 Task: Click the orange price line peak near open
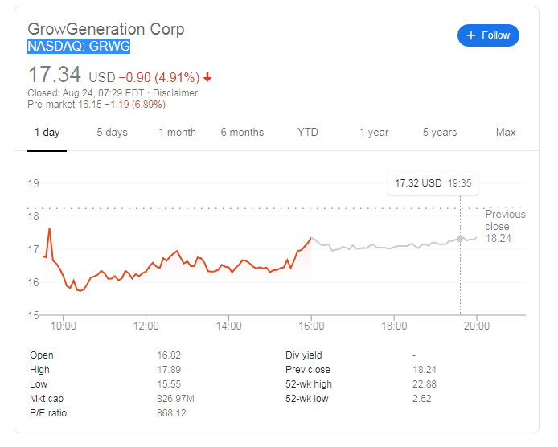click(50, 229)
